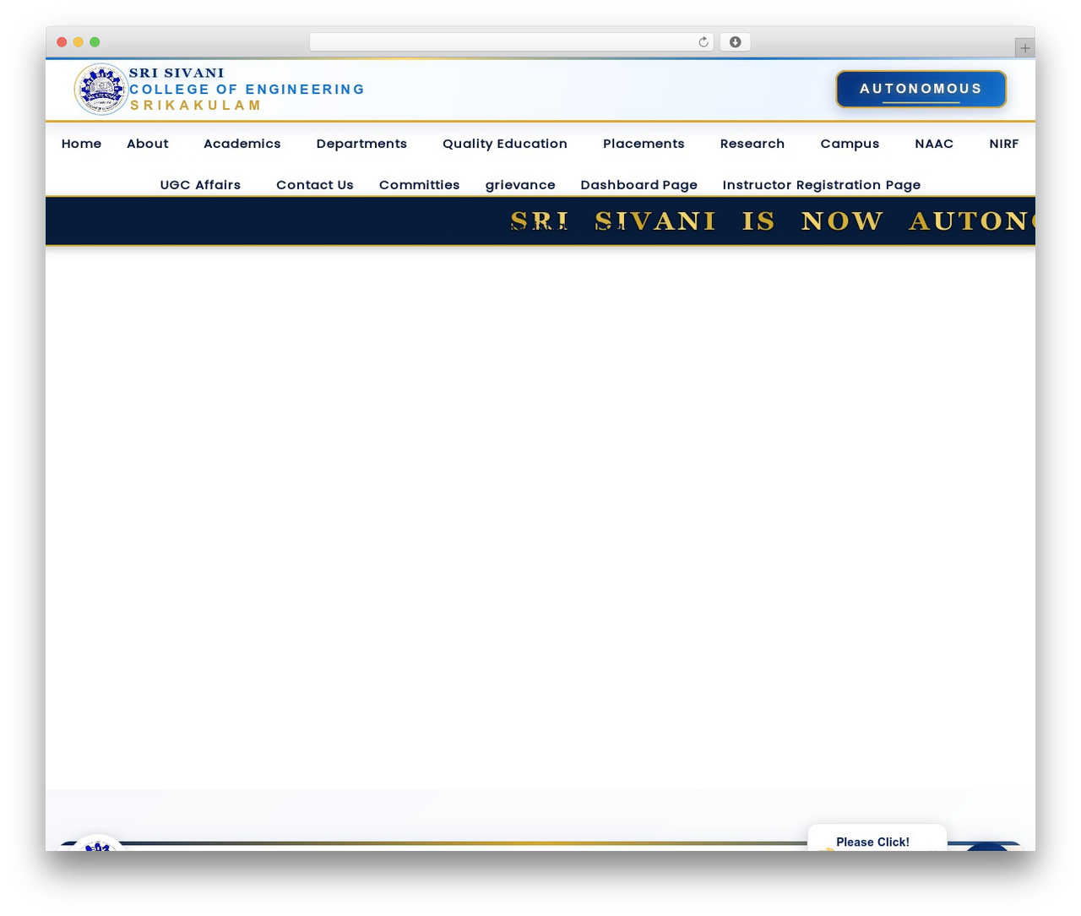Screen dimensions: 1081x916
Task: Go to the Home menu item
Action: coord(81,144)
